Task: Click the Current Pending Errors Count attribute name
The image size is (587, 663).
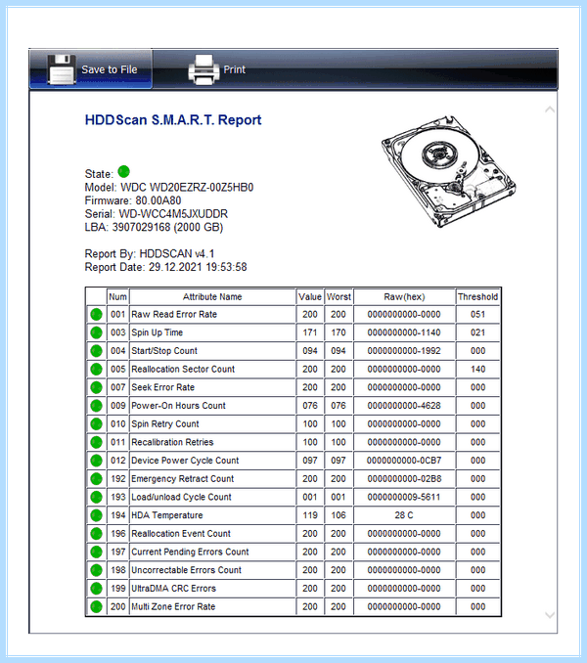Action: tap(190, 552)
